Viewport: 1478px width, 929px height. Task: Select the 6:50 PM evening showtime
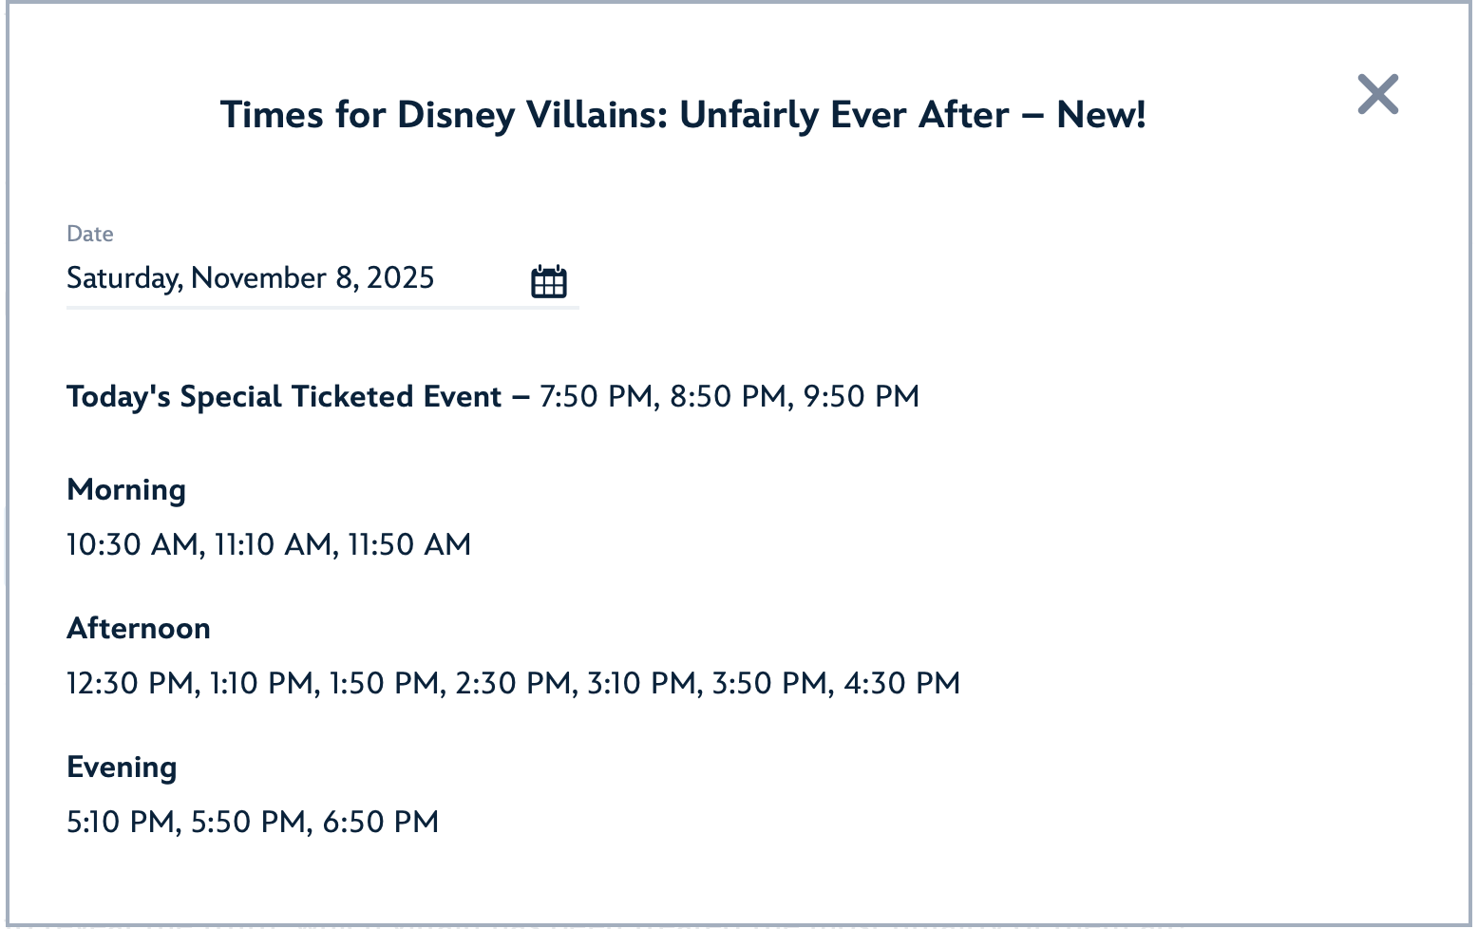click(x=381, y=822)
